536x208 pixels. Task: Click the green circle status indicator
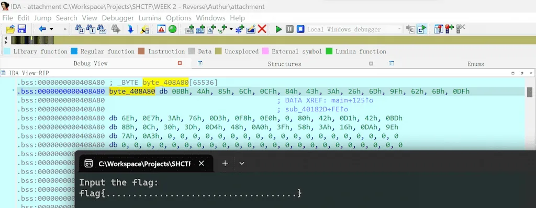click(172, 29)
